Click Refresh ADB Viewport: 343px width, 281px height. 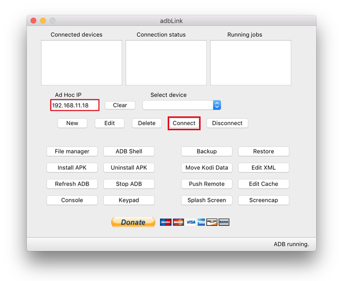tap(72, 184)
